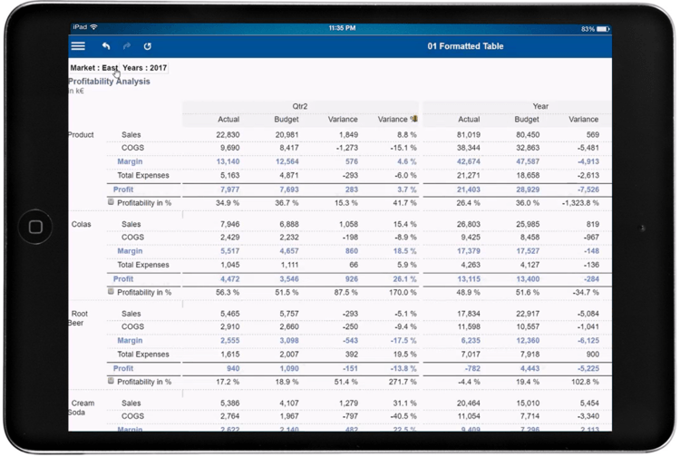Select the Actual header under Qtr2
Image resolution: width=680 pixels, height=457 pixels.
[228, 119]
